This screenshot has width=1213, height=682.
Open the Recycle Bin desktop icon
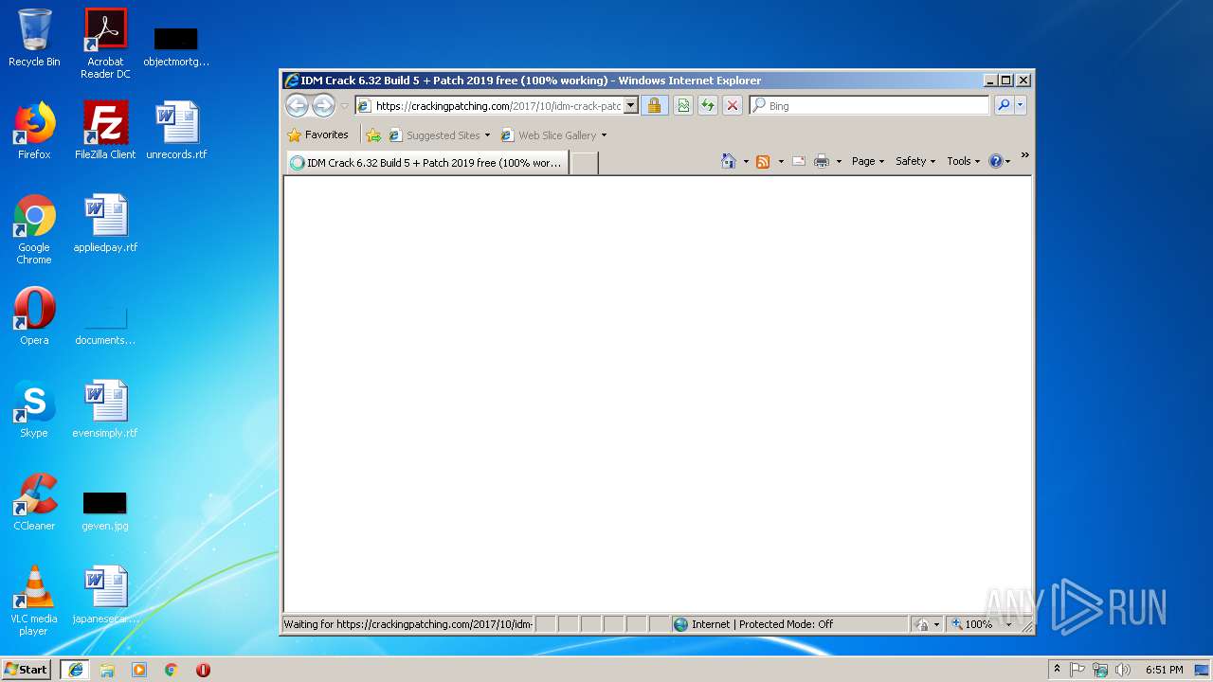pyautogui.click(x=34, y=38)
